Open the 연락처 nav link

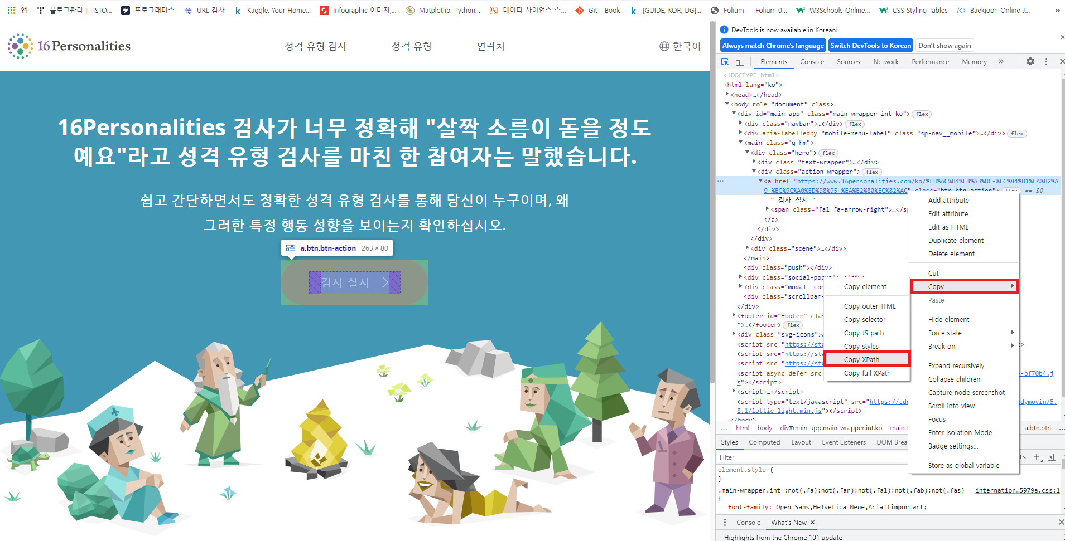491,46
